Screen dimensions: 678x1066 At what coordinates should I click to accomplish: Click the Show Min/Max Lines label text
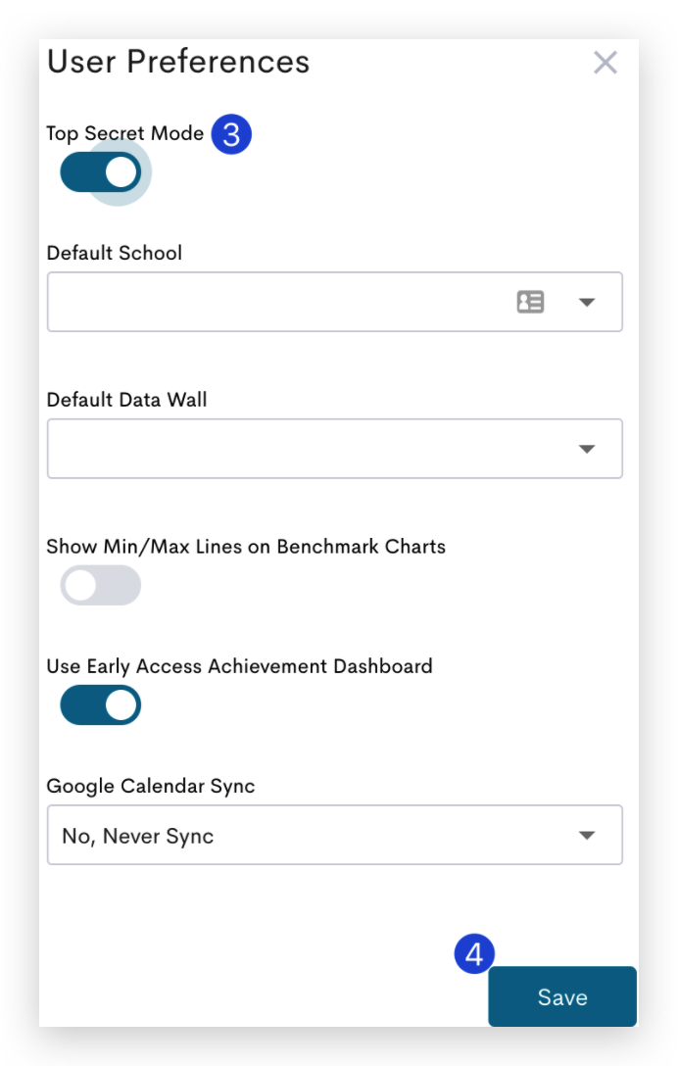click(x=246, y=547)
